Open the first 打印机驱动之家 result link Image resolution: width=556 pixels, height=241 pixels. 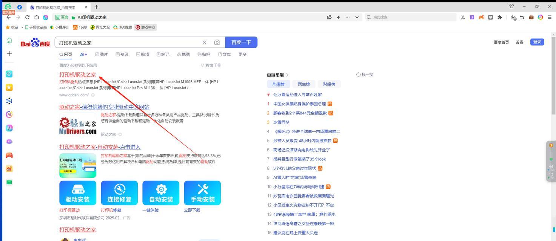point(77,75)
